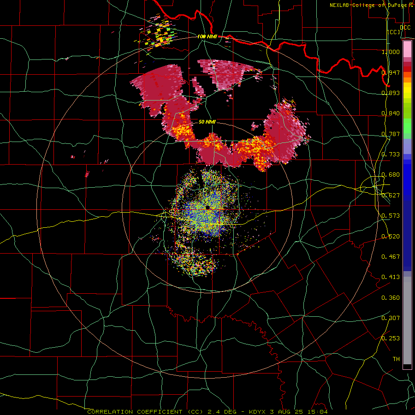Click the 0.787 scale value
415x415 pixels.
pyautogui.click(x=391, y=134)
